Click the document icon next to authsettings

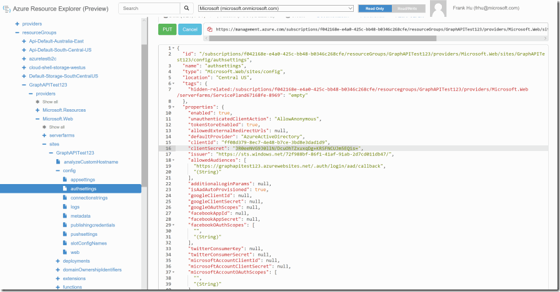[65, 188]
